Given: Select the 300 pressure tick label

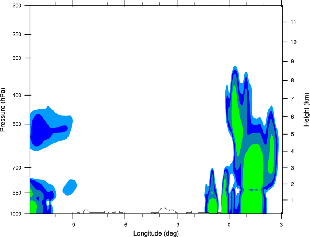Looking at the screenshot, I should click(17, 58).
